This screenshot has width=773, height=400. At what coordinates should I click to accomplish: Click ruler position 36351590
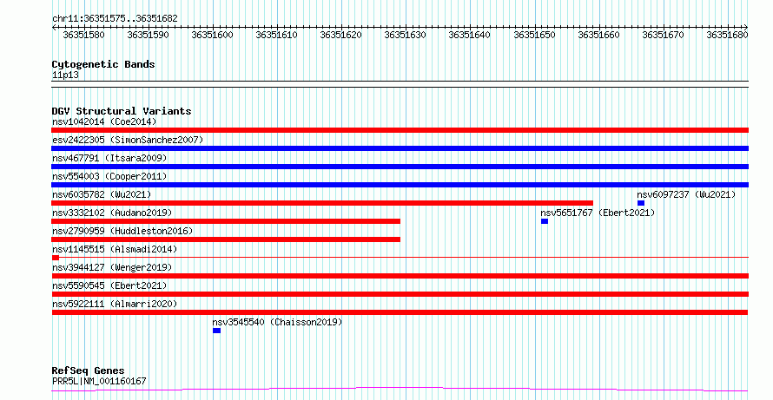coord(149,35)
